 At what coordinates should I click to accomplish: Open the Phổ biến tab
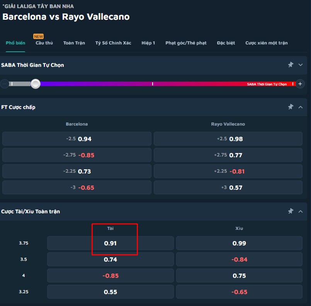[15, 43]
